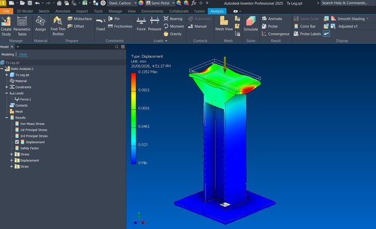376x229 pixels.
Task: Toggle Probe Labels display
Action: (307, 34)
